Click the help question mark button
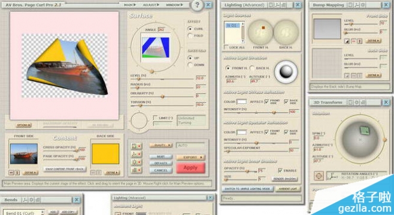 click(x=197, y=5)
